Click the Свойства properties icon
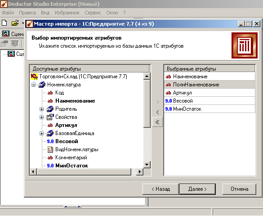263x216 pixels. coord(50,117)
